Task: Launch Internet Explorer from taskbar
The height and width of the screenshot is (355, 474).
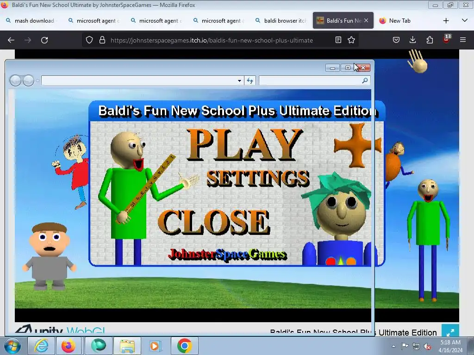Action: (41, 346)
